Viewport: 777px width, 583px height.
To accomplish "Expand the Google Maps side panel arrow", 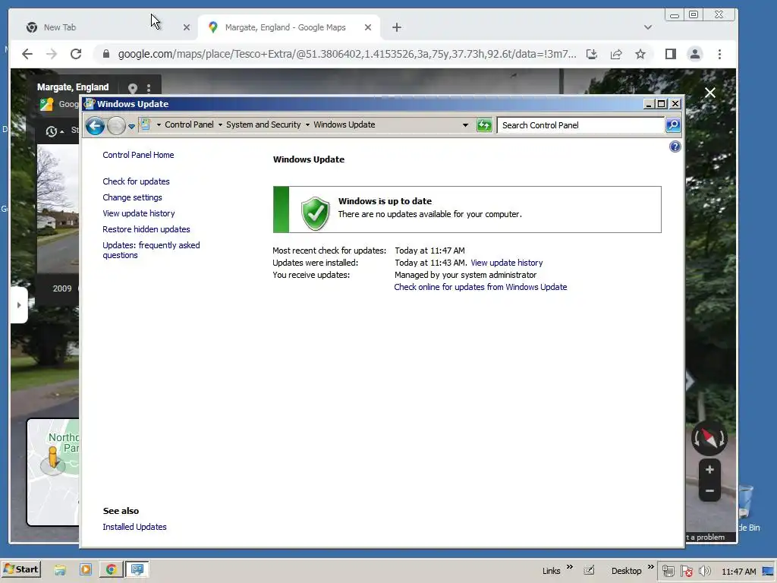I will (x=19, y=305).
